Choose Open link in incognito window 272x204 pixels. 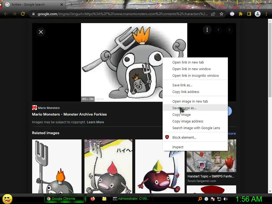coord(195,75)
